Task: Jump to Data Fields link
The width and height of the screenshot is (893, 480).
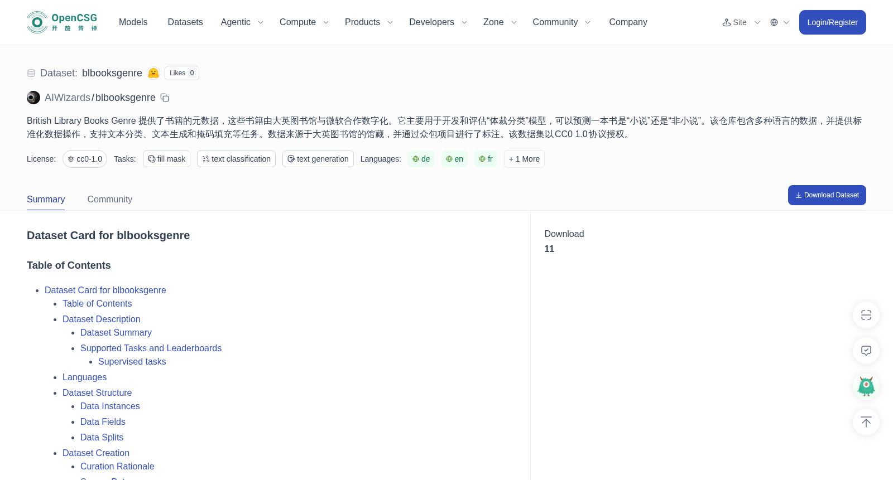Action: 103,421
